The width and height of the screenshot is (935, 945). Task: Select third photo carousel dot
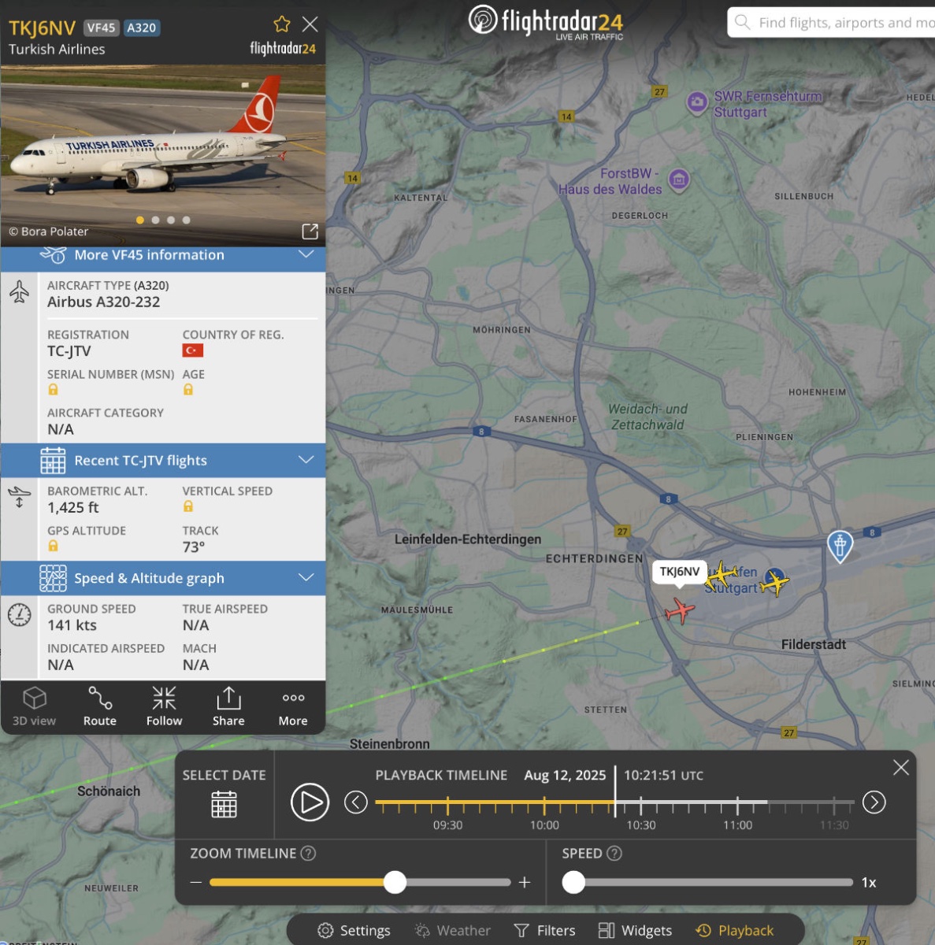pyautogui.click(x=171, y=220)
